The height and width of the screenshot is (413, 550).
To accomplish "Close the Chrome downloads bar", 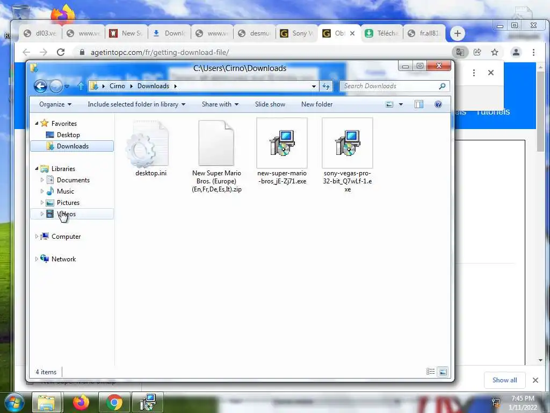I will pos(535,380).
